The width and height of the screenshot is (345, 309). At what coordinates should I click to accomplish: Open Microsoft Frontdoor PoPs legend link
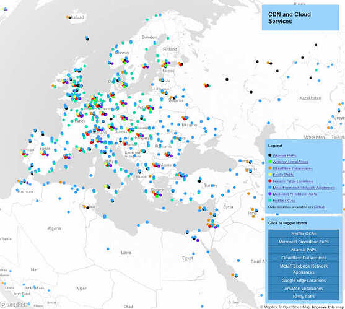point(295,194)
